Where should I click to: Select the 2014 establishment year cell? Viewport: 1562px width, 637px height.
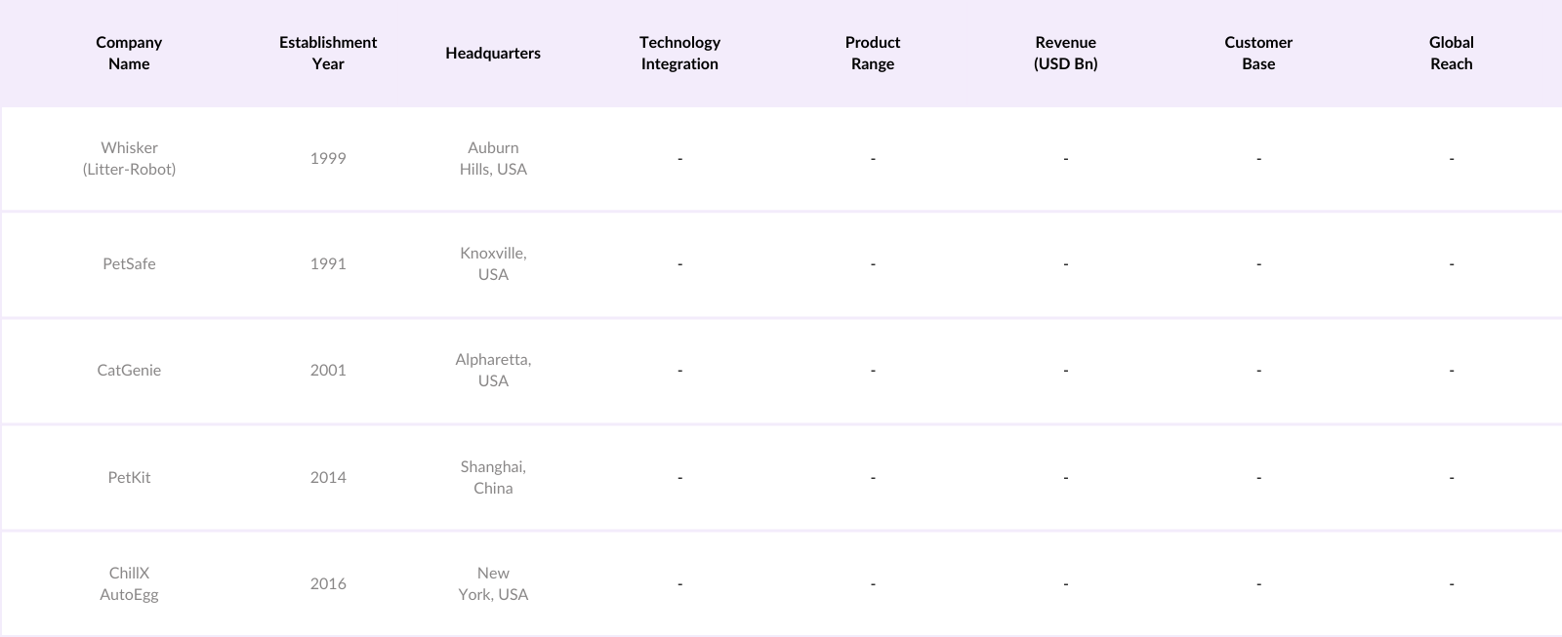click(x=328, y=477)
